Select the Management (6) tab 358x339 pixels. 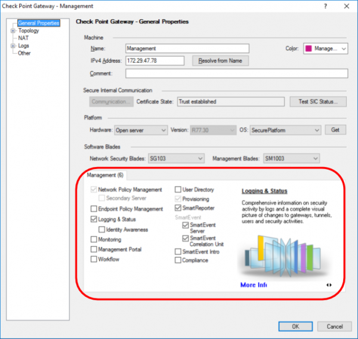(x=105, y=175)
